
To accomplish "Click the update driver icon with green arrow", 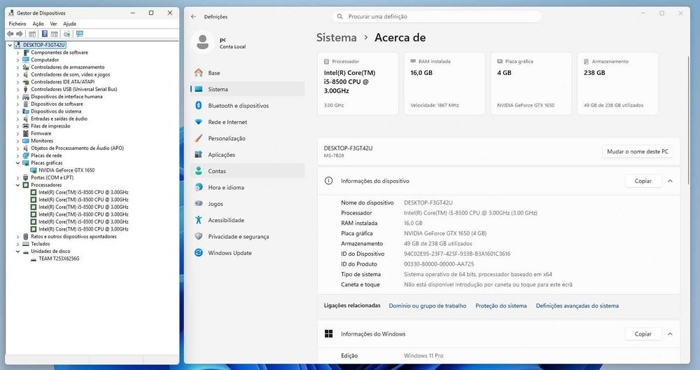I will click(x=66, y=34).
